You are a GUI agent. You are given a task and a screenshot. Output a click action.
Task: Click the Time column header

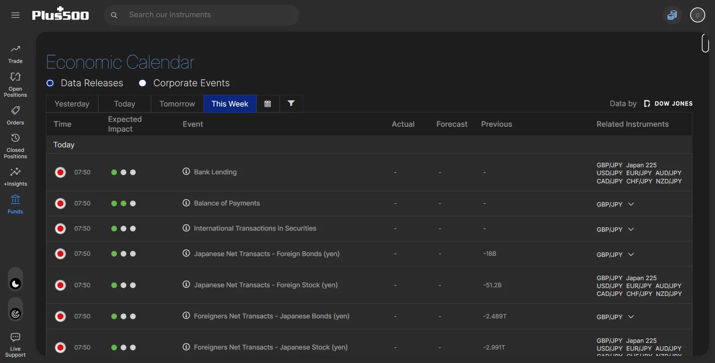[x=63, y=124]
